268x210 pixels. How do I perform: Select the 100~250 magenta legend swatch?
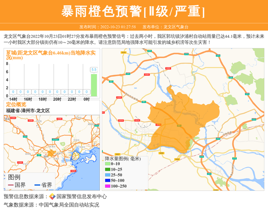[107, 186]
